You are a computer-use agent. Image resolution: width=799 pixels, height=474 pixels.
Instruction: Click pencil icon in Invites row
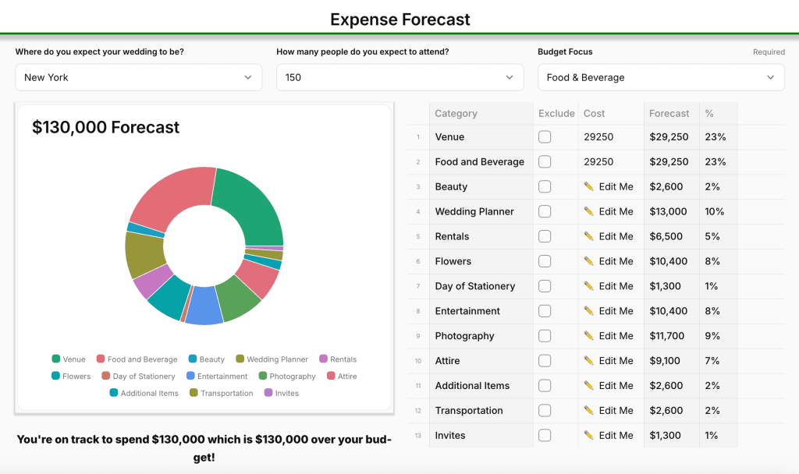click(x=588, y=436)
